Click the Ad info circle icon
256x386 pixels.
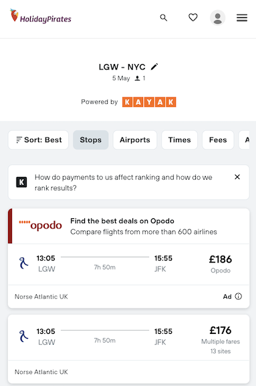coord(238,297)
